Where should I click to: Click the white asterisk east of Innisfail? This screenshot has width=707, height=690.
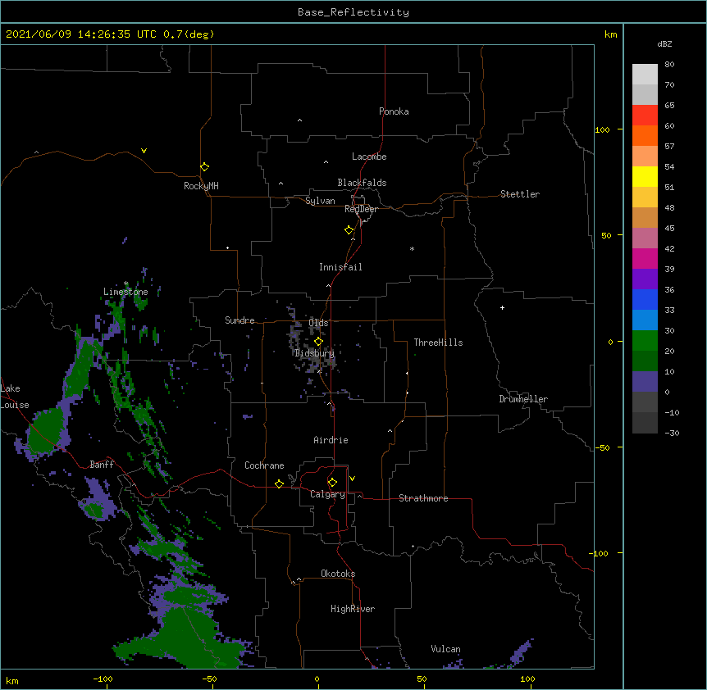(412, 248)
